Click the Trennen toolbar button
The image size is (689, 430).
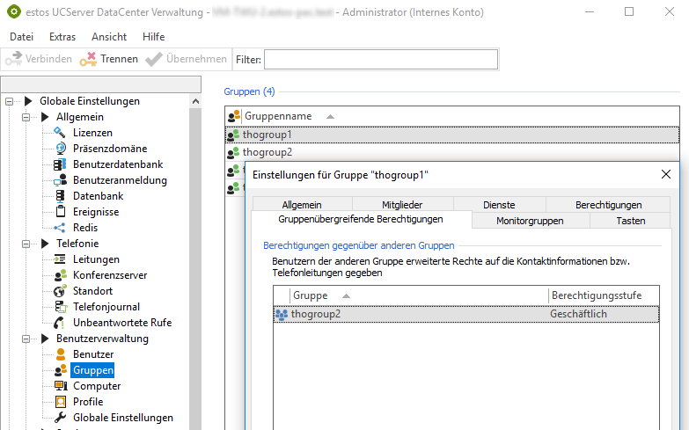pos(109,59)
